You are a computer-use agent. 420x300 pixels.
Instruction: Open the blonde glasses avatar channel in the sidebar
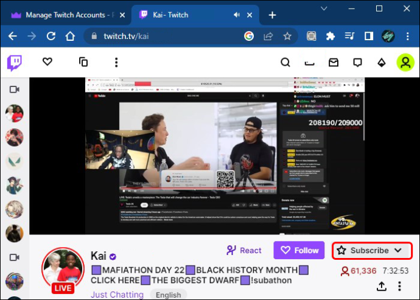pyautogui.click(x=15, y=209)
